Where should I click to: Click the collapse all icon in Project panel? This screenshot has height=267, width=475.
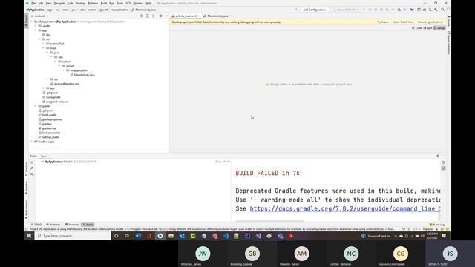point(154,16)
